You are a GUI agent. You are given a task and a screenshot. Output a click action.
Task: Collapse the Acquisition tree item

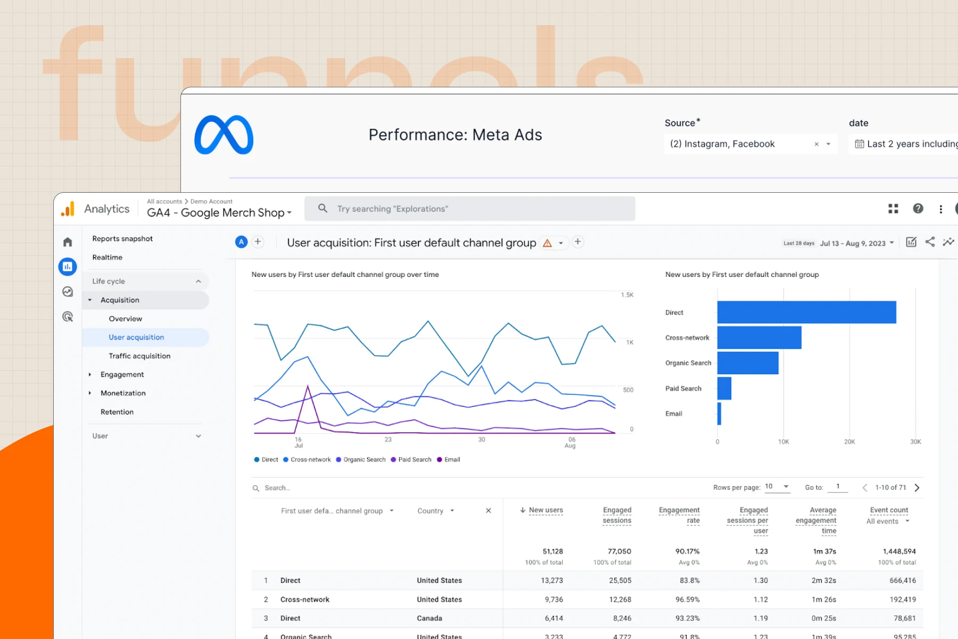click(x=90, y=300)
